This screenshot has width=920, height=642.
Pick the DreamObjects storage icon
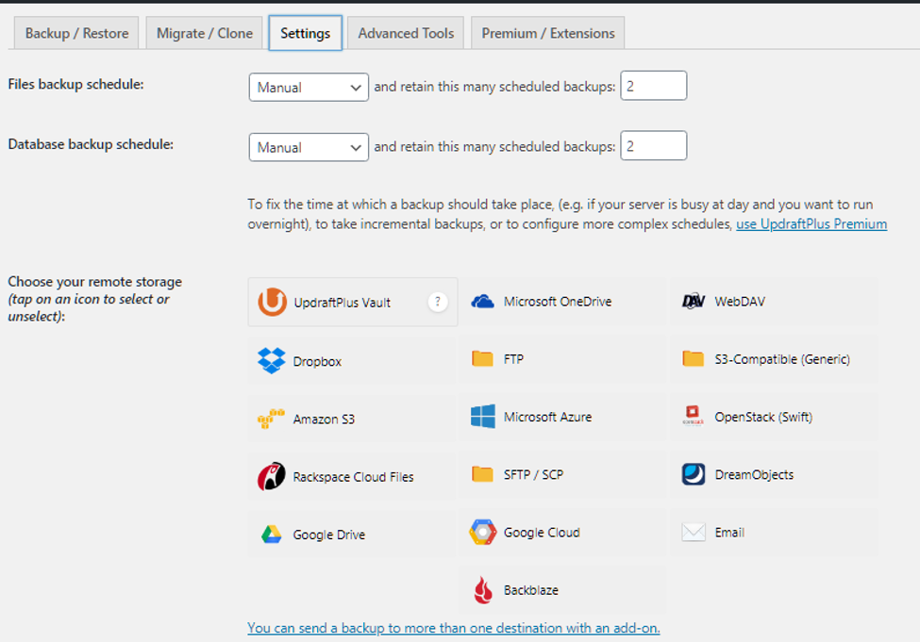[694, 474]
